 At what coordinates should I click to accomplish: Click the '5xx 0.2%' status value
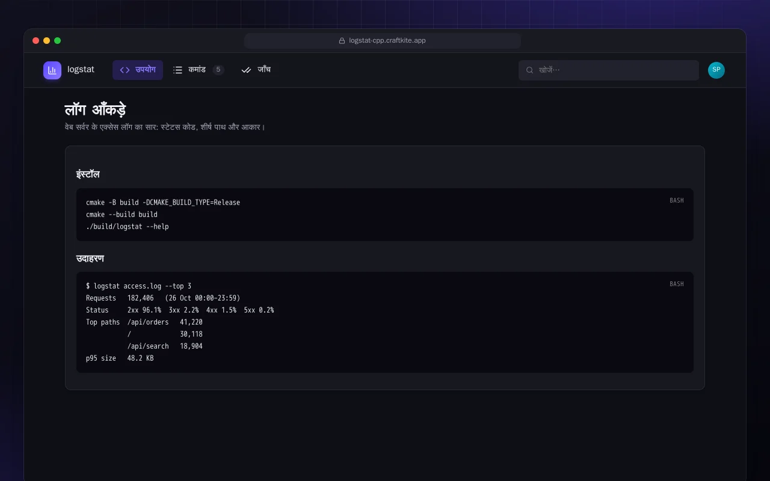point(259,310)
